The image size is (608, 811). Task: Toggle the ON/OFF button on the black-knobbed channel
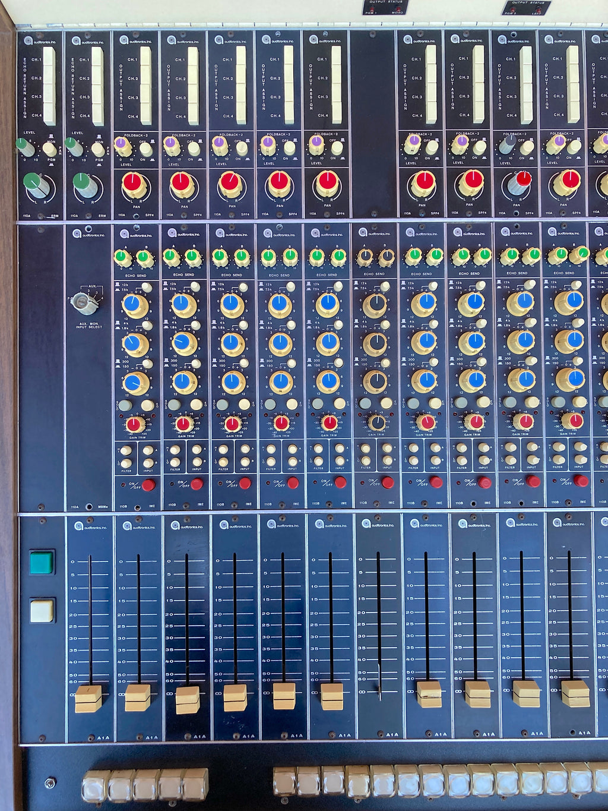pyautogui.click(x=387, y=482)
